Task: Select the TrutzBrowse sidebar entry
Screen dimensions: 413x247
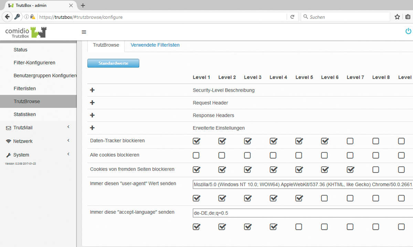Action: [38, 102]
